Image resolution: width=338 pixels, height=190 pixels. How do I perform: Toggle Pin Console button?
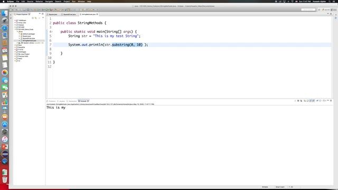click(x=317, y=101)
